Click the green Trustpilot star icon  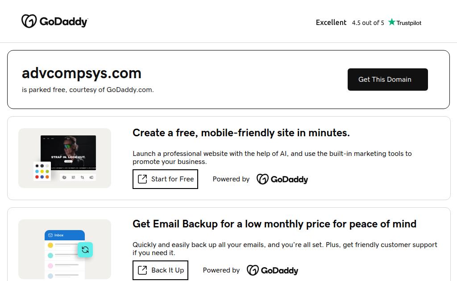(392, 22)
